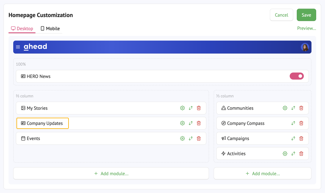Open settings for the My Stories module
The image size is (325, 193).
182,108
